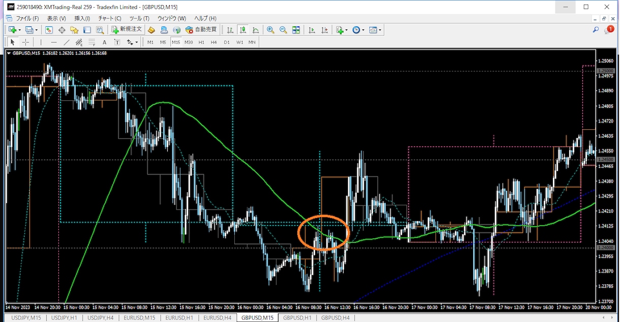Open the Navigator favorites icon

pyautogui.click(x=74, y=30)
